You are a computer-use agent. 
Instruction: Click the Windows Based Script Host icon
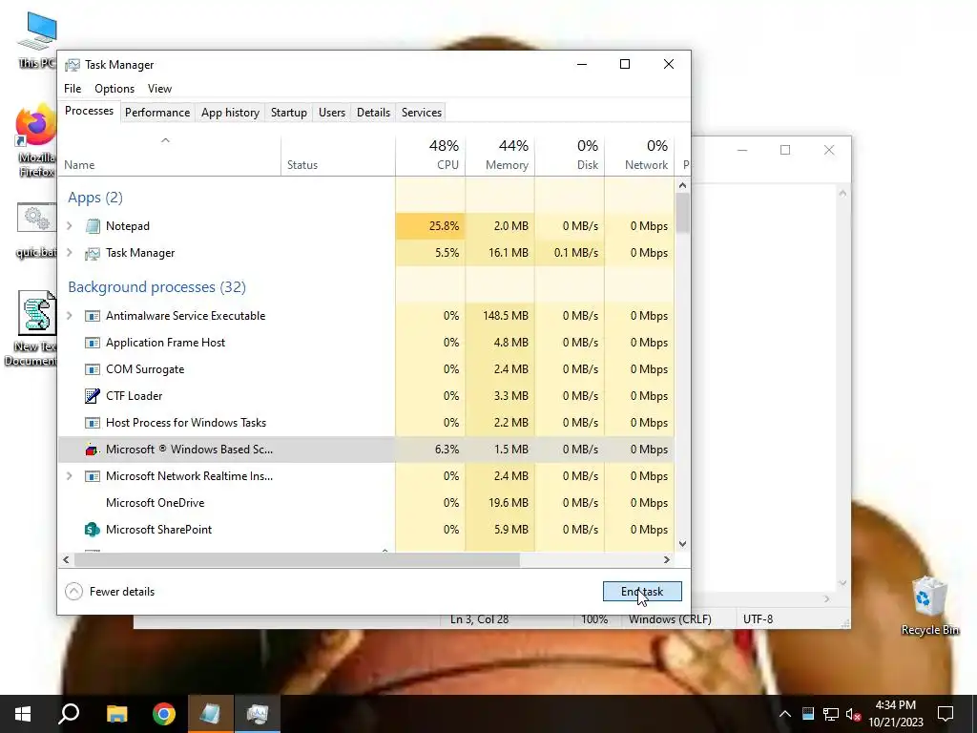pos(93,450)
